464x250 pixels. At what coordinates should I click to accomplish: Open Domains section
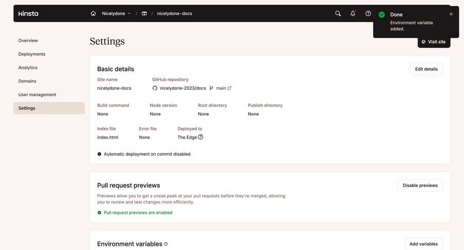point(27,81)
